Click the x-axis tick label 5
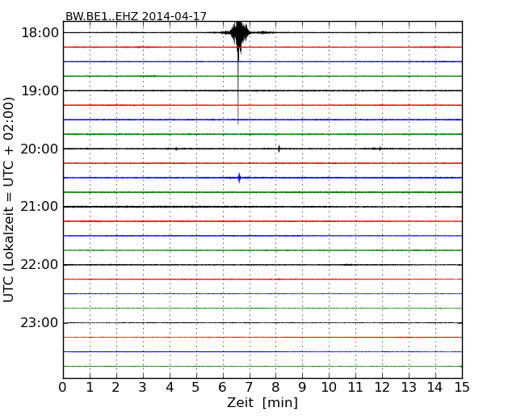Viewport: 525px width, 420px height. point(195,387)
